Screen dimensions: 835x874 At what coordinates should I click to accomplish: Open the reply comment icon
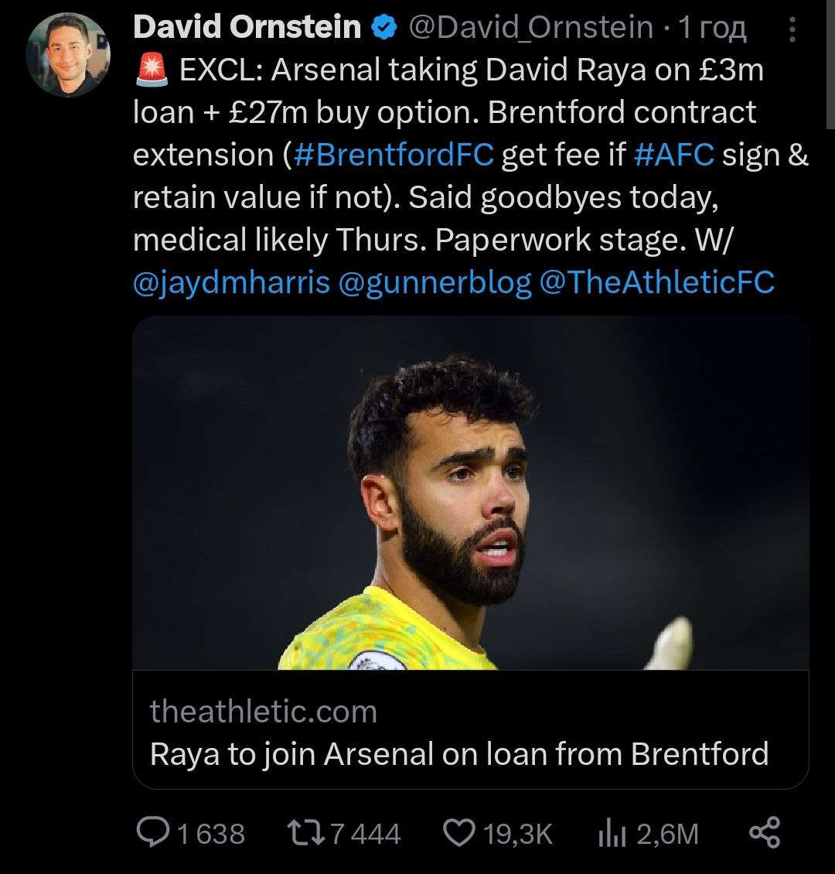point(155,833)
